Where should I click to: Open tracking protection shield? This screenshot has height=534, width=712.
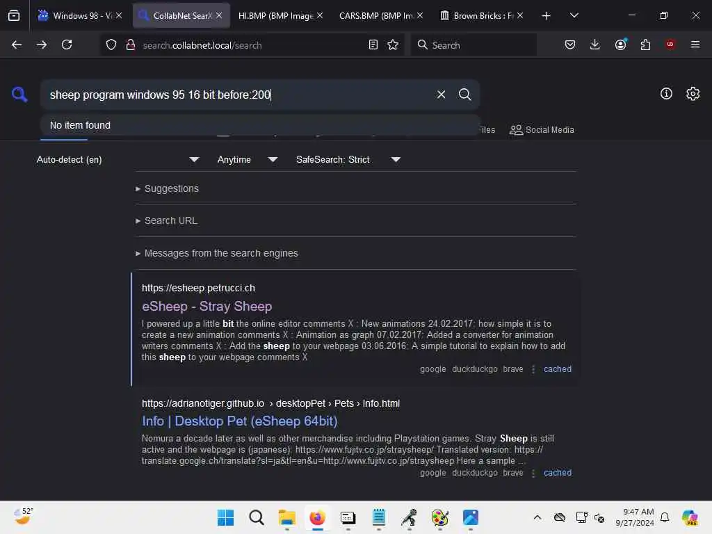pyautogui.click(x=111, y=45)
